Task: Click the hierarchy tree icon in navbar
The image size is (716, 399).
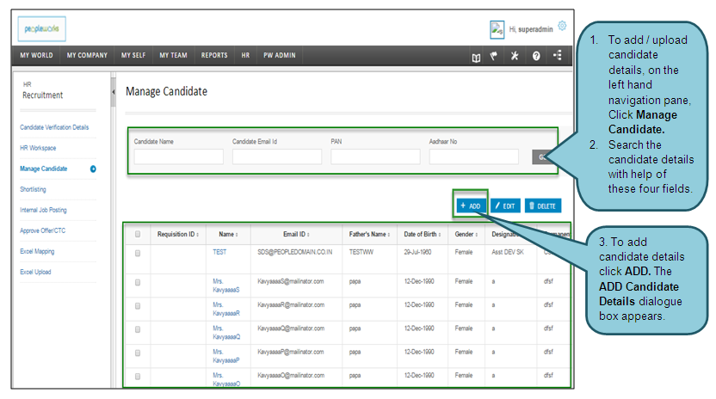Action: [x=558, y=55]
